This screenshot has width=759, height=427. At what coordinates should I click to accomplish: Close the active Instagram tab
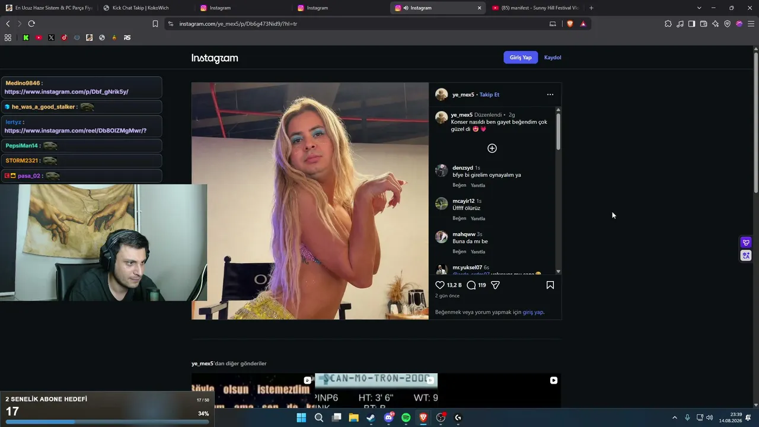479,8
